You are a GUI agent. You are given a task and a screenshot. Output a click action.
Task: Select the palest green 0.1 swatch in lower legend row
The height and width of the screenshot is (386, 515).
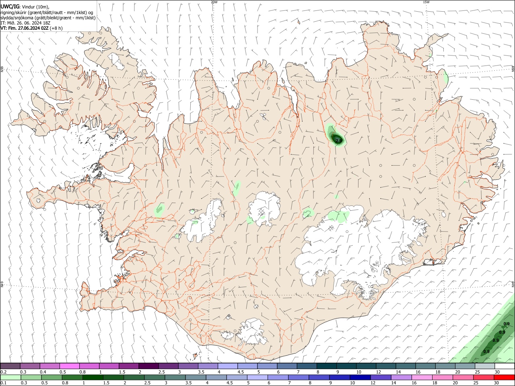tap(10, 377)
